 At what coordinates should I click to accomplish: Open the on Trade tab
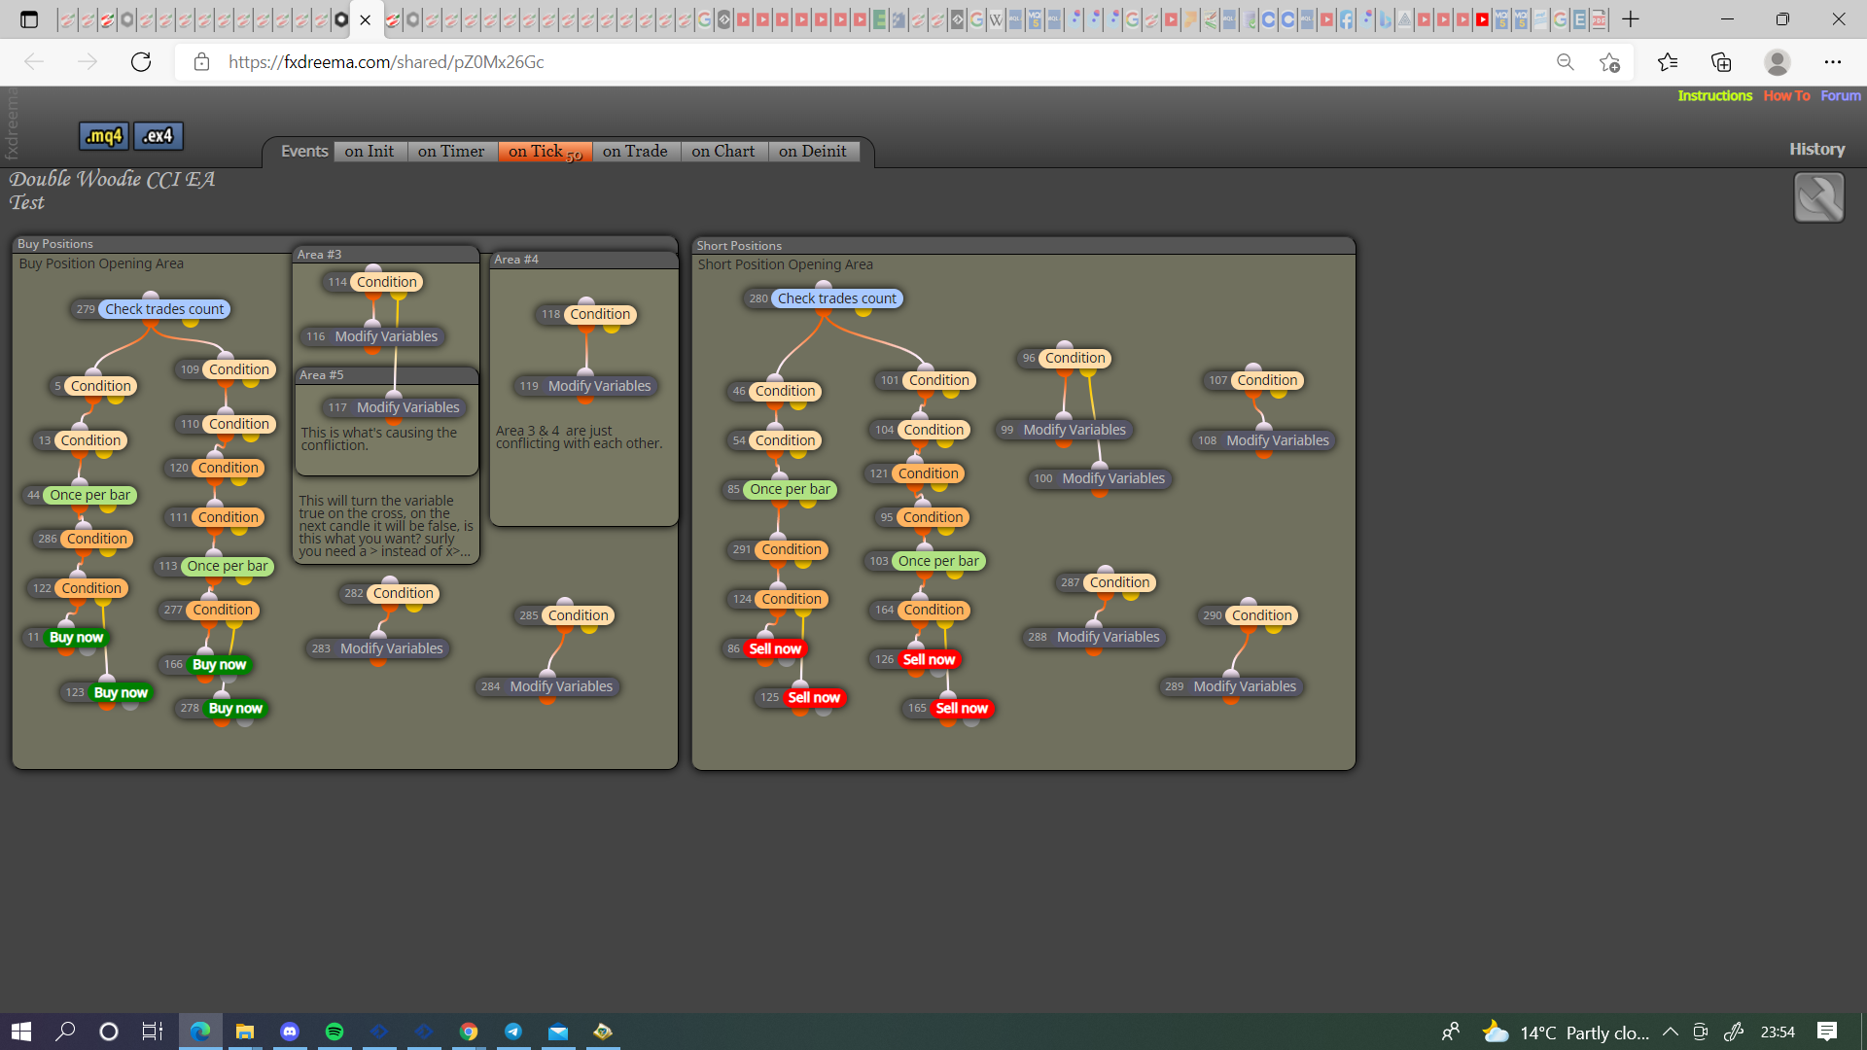635,152
